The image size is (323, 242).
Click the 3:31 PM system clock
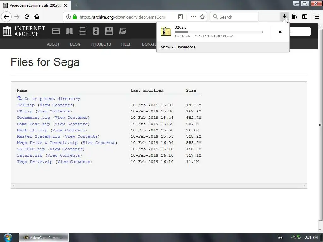coord(311,238)
